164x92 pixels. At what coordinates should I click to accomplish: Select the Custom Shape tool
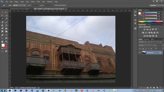6,38
